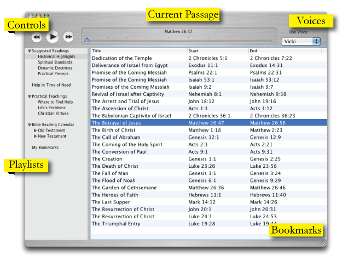
Task: Sort by the Start column header
Action: click(x=217, y=51)
